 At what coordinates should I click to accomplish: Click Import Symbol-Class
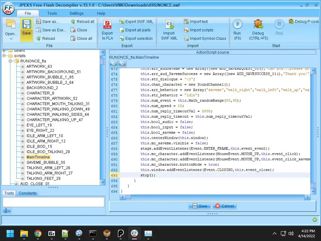tap(205, 38)
